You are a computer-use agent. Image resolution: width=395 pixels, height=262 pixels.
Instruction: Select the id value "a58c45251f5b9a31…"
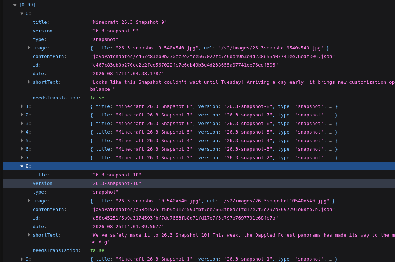[x=184, y=218]
